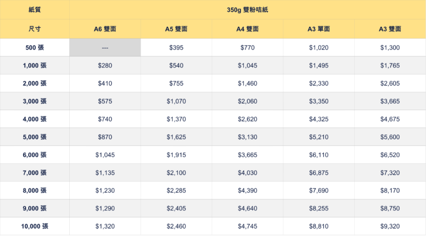Click the $4,675 price cell
This screenshot has width=426, height=236.
tap(390, 119)
